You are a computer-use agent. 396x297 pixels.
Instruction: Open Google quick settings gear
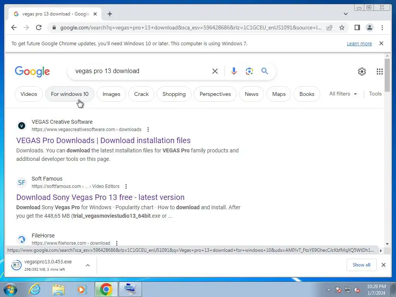[x=362, y=72]
